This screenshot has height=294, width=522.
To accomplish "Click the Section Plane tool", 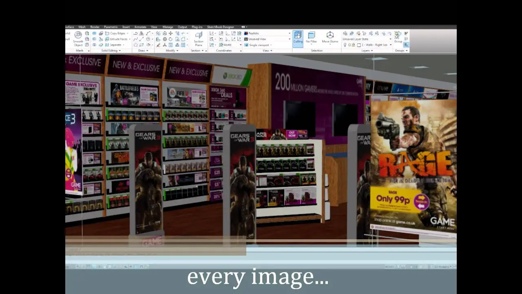I will click(199, 39).
